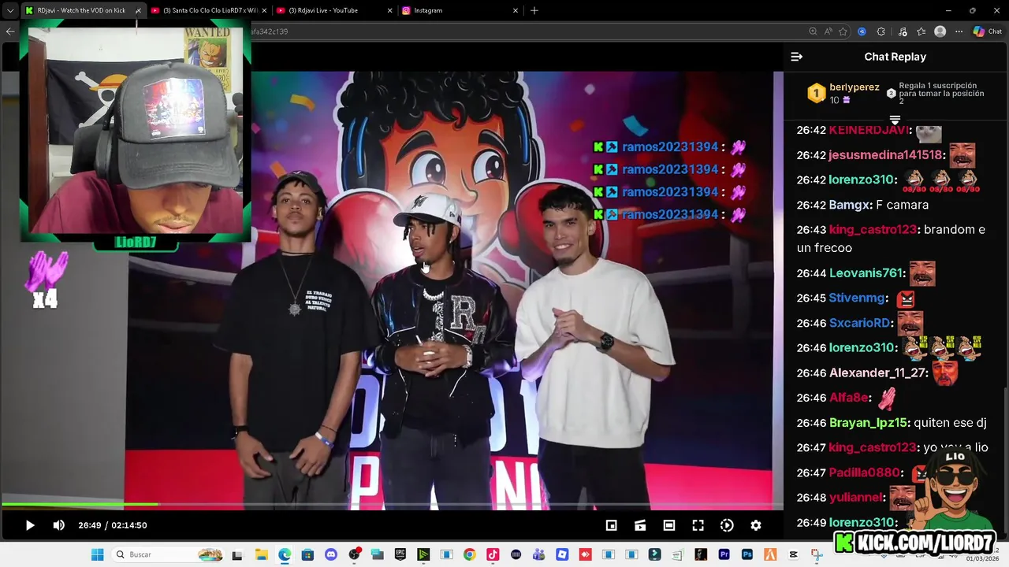
Task: Click Leovanis761 username in chat
Action: (x=866, y=273)
